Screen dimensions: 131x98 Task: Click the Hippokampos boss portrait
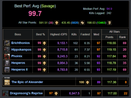pyautogui.click(x=7, y=50)
